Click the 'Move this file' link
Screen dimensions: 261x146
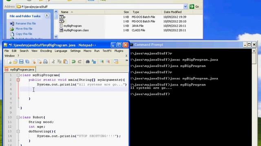(x=24, y=29)
